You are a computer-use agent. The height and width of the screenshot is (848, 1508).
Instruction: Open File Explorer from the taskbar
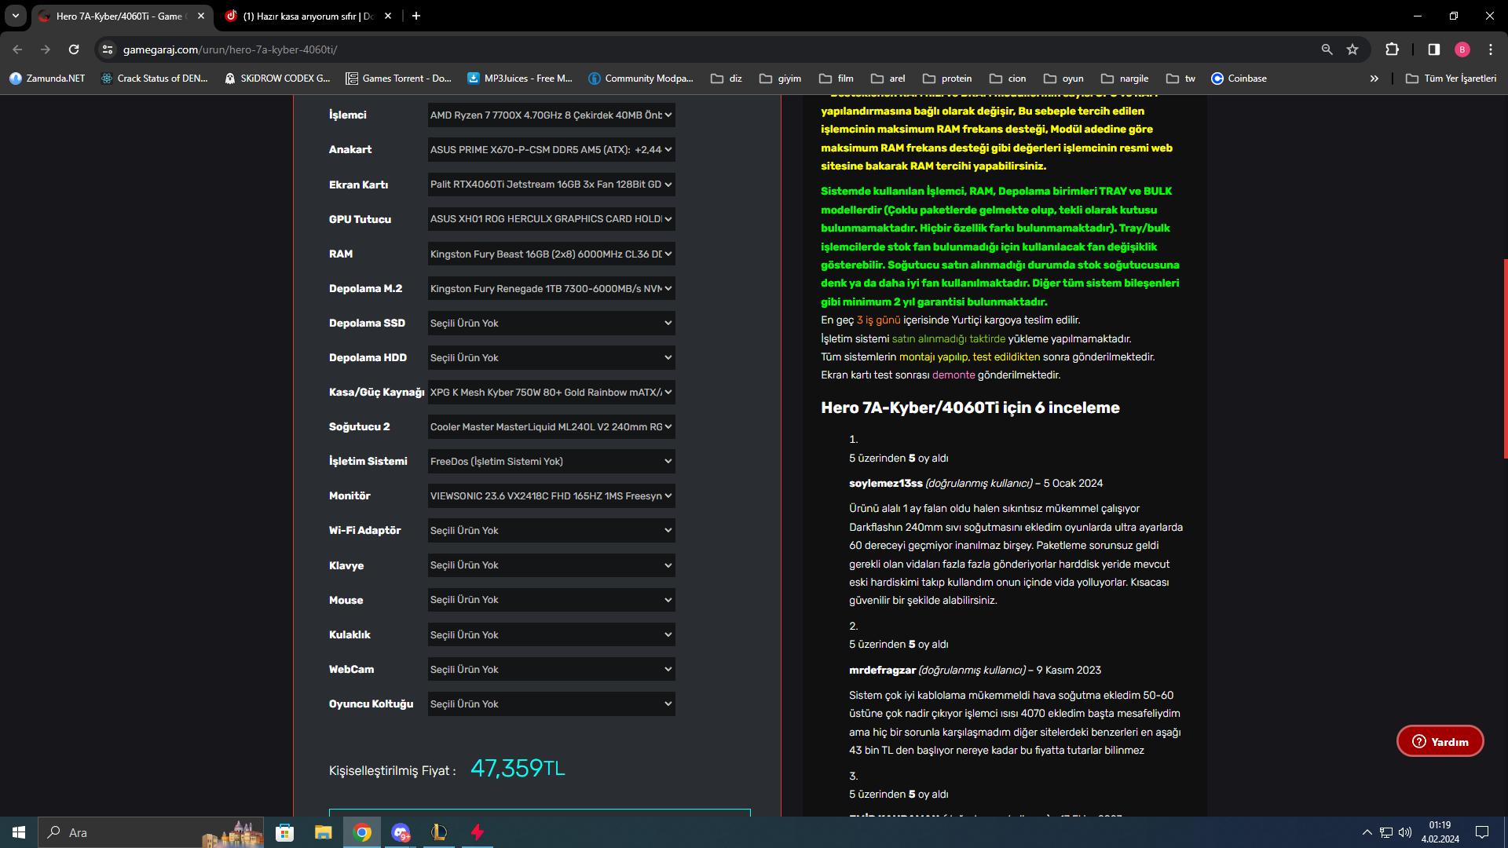(x=323, y=832)
